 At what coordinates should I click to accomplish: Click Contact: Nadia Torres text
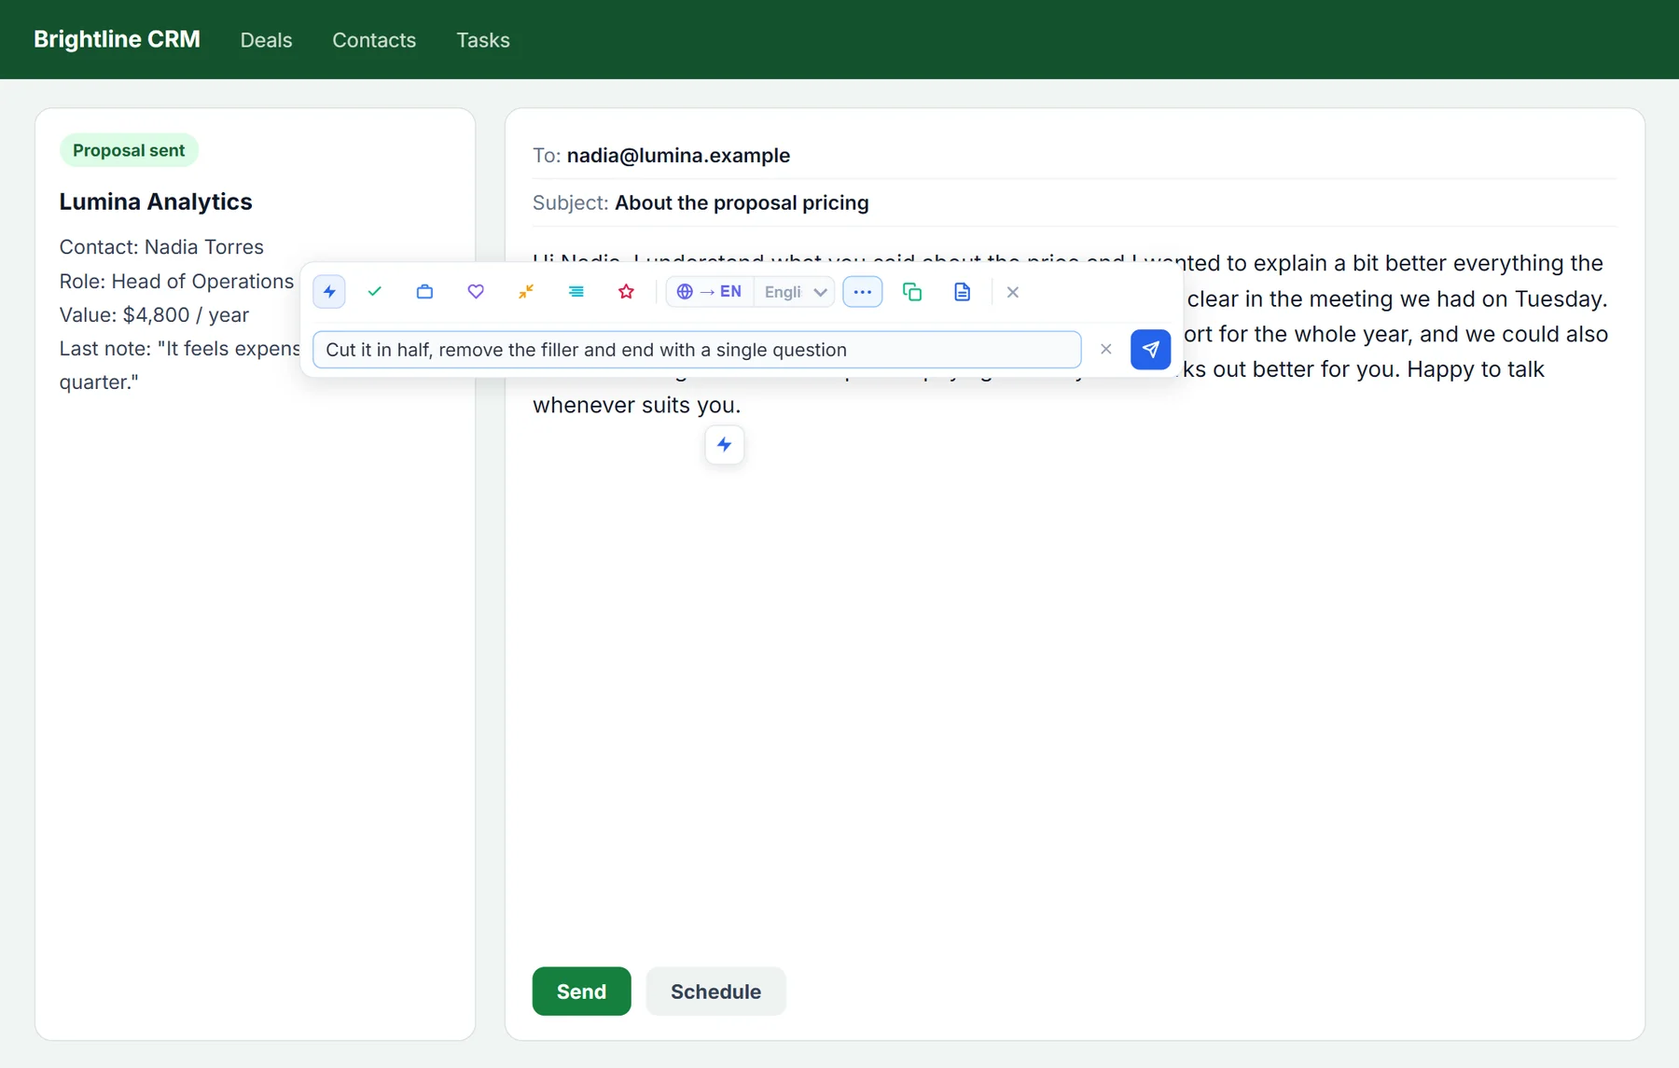point(161,247)
